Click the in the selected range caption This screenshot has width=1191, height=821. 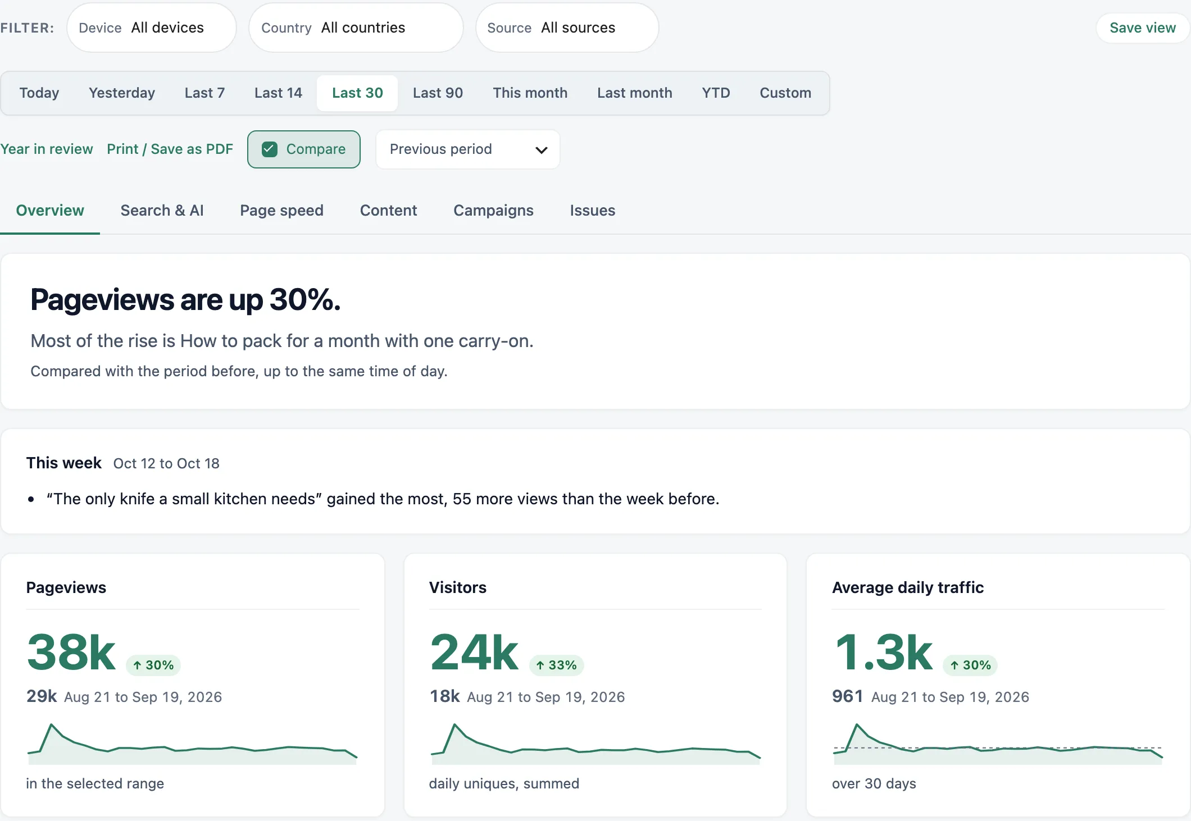coord(95,783)
